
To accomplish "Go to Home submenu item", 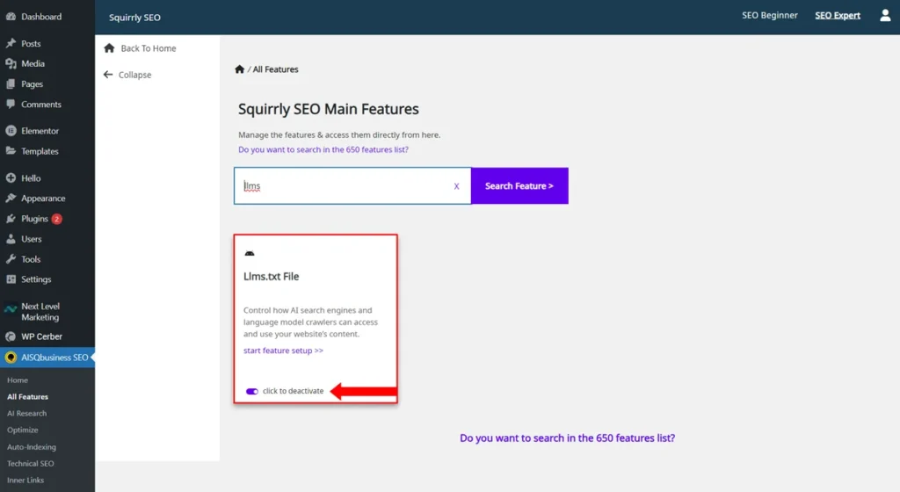I will pyautogui.click(x=18, y=380).
